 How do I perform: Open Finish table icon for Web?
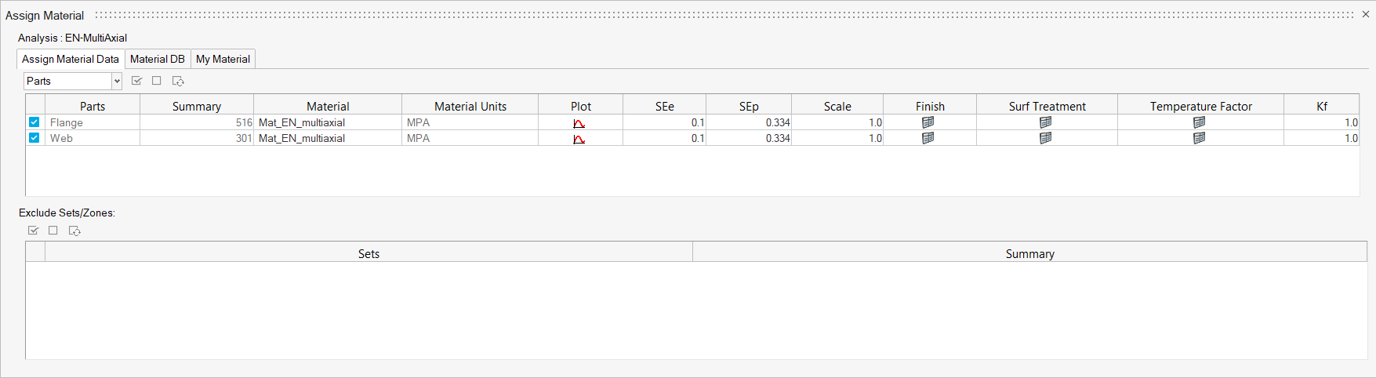[x=928, y=138]
